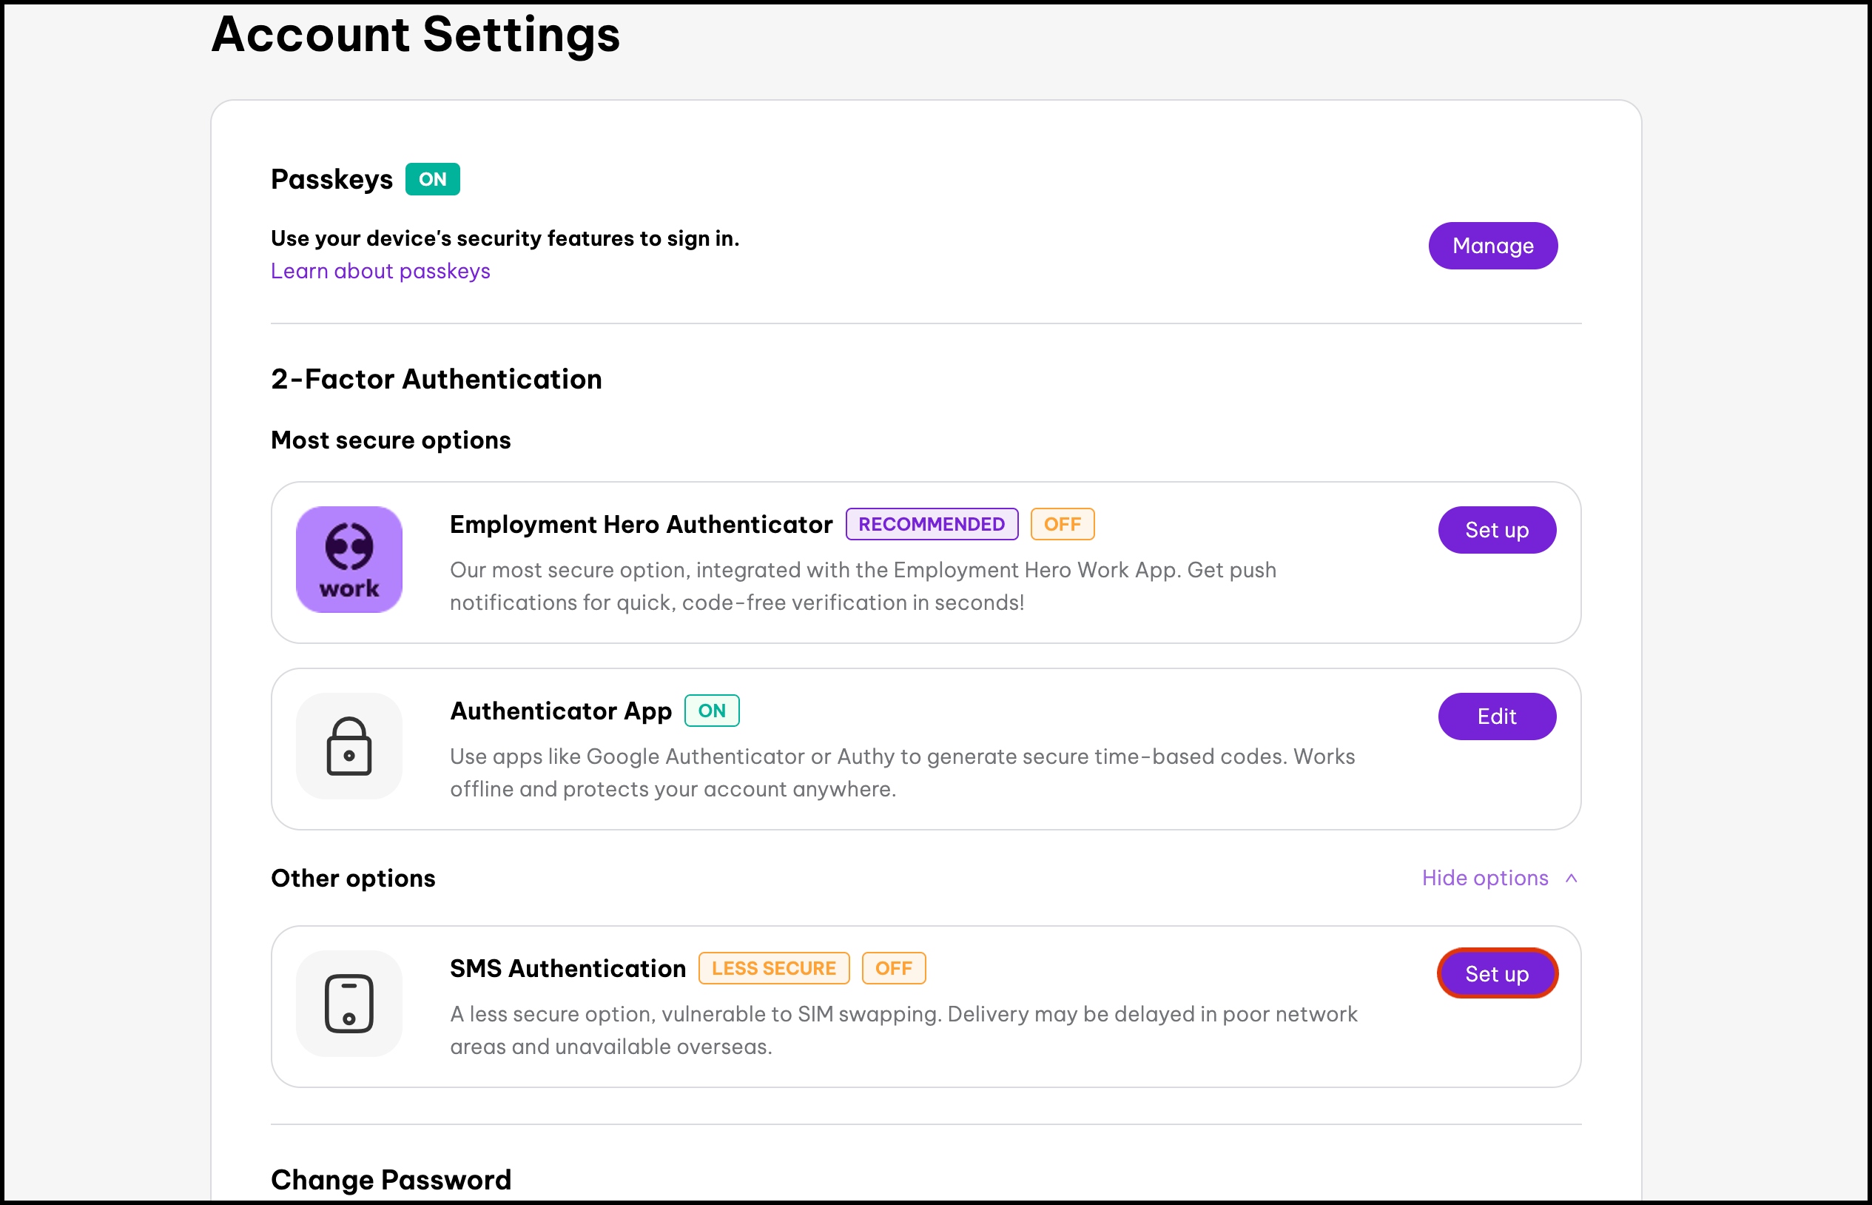This screenshot has height=1205, width=1872.
Task: Click the Employment Hero Work app icon
Action: [349, 560]
